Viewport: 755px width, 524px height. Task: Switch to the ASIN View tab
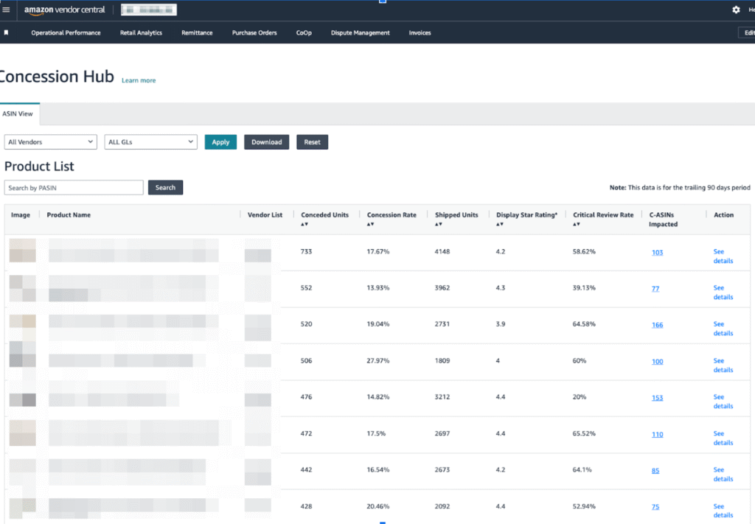18,113
